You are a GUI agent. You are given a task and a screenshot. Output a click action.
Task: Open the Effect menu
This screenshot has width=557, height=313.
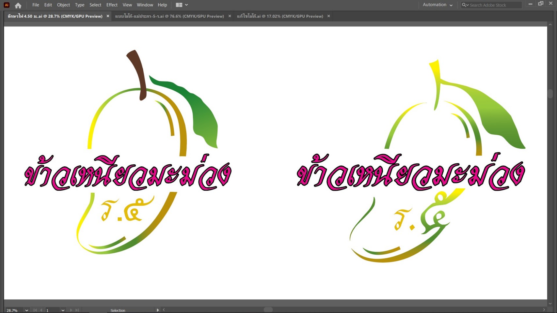click(x=112, y=5)
